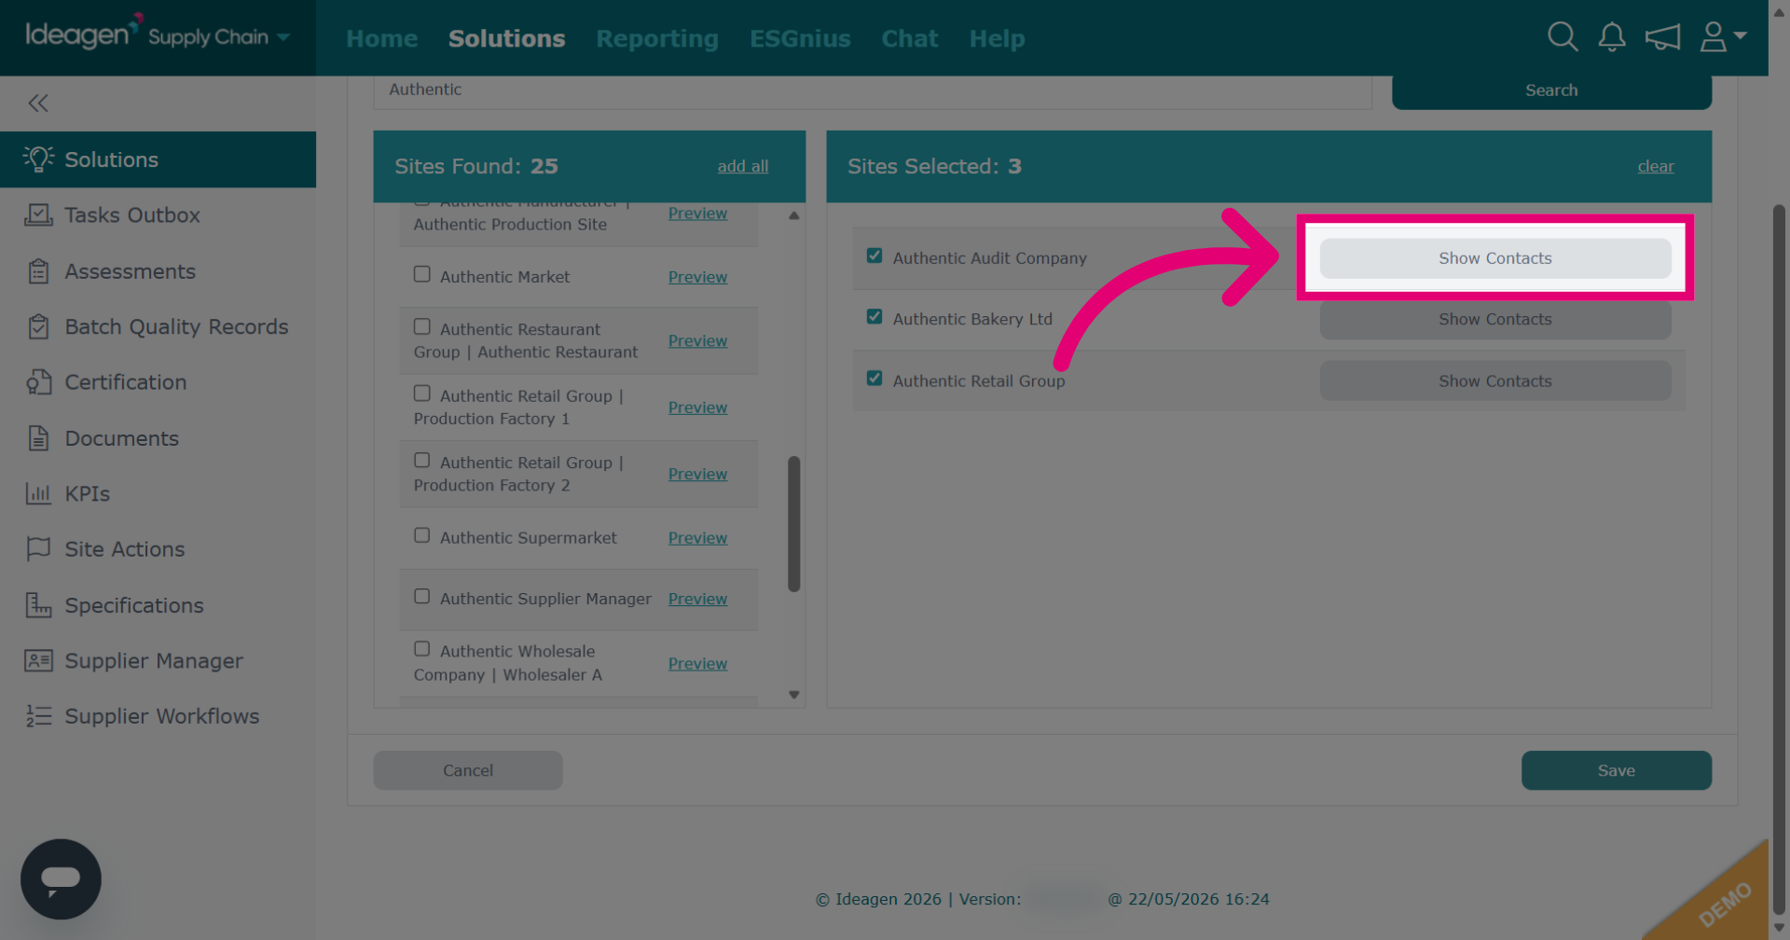Click the Certification icon
The width and height of the screenshot is (1790, 940).
click(x=38, y=382)
